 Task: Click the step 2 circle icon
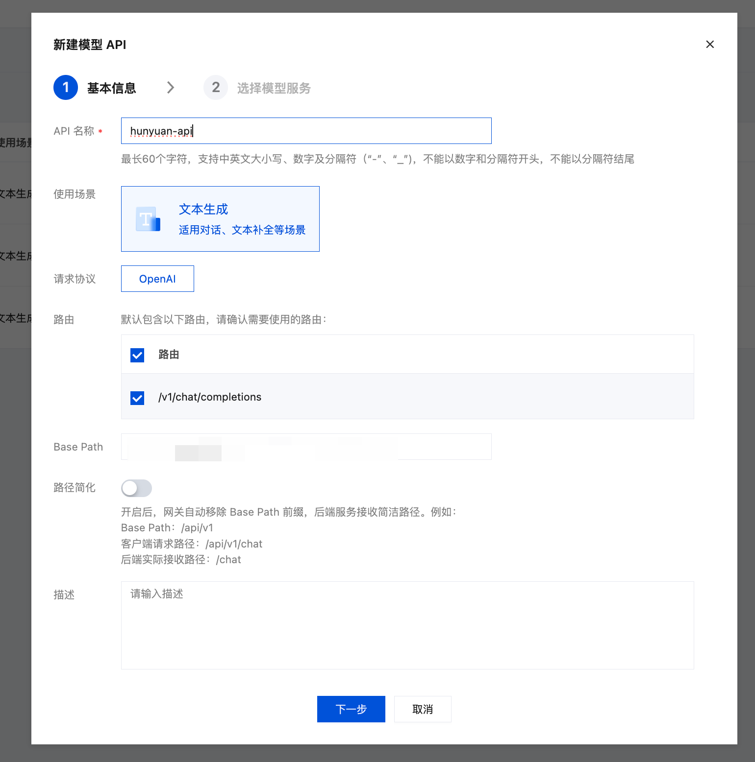pos(216,88)
